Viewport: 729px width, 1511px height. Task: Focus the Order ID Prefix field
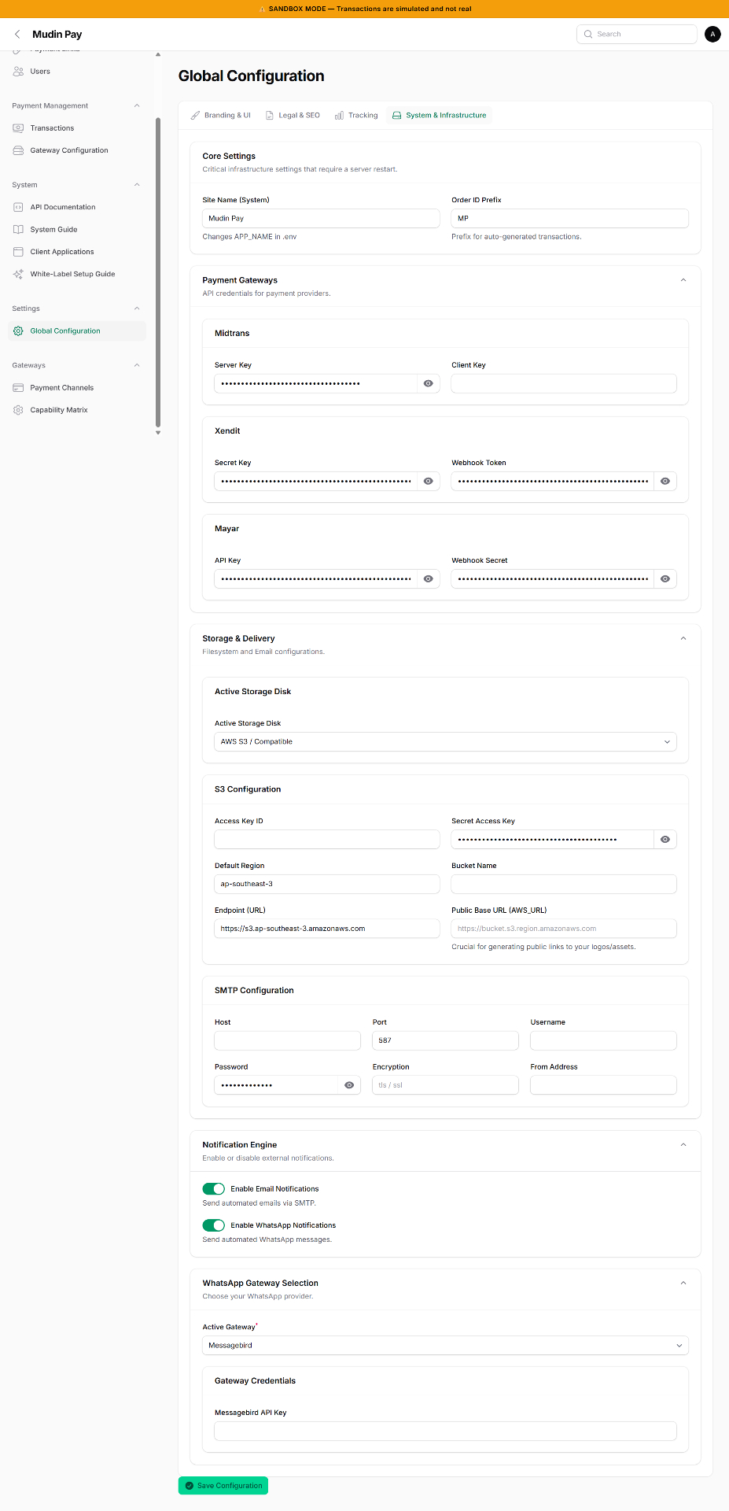pos(570,218)
